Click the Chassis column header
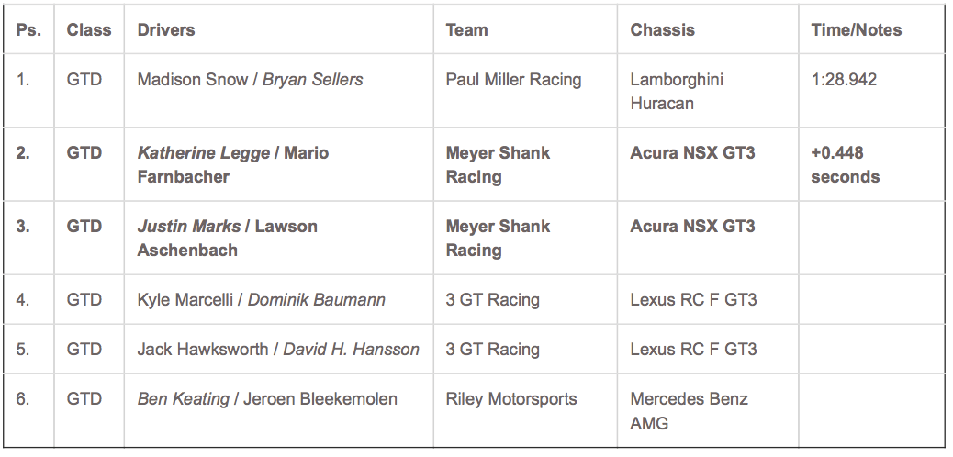This screenshot has height=457, width=953. (663, 30)
